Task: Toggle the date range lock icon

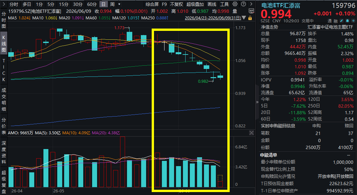Action: 250,18
